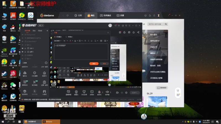Open the 主页 tab in WeGame

tap(78, 15)
